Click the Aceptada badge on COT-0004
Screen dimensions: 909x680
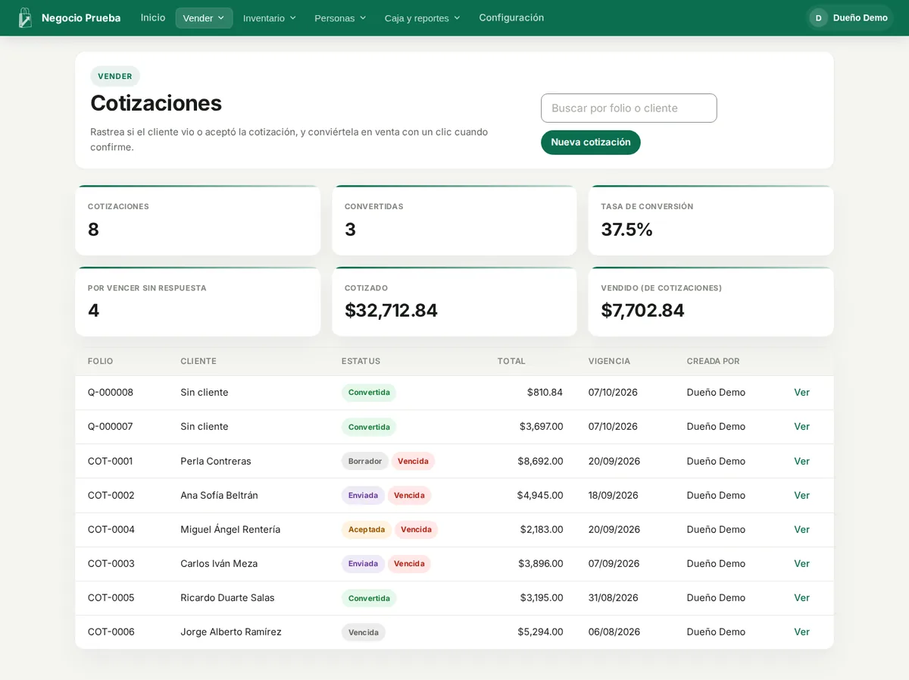click(367, 529)
